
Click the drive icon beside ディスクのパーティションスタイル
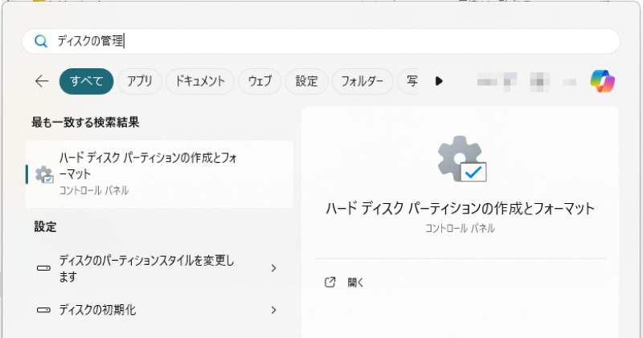(x=43, y=268)
